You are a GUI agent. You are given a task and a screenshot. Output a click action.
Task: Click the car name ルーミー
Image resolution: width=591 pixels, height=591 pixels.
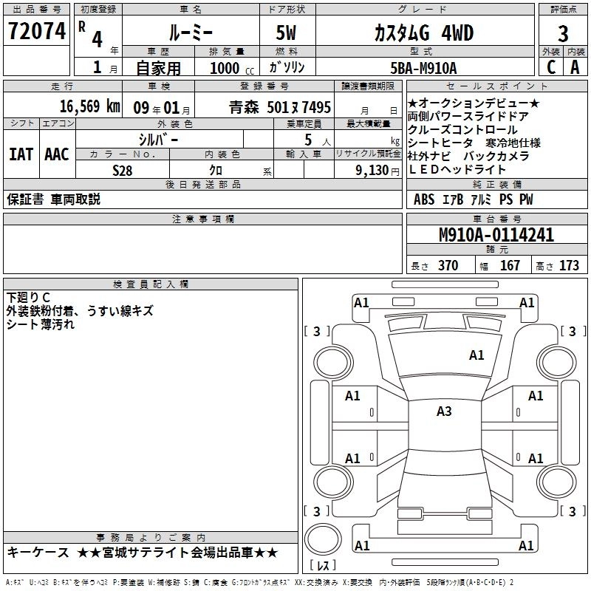(x=191, y=33)
